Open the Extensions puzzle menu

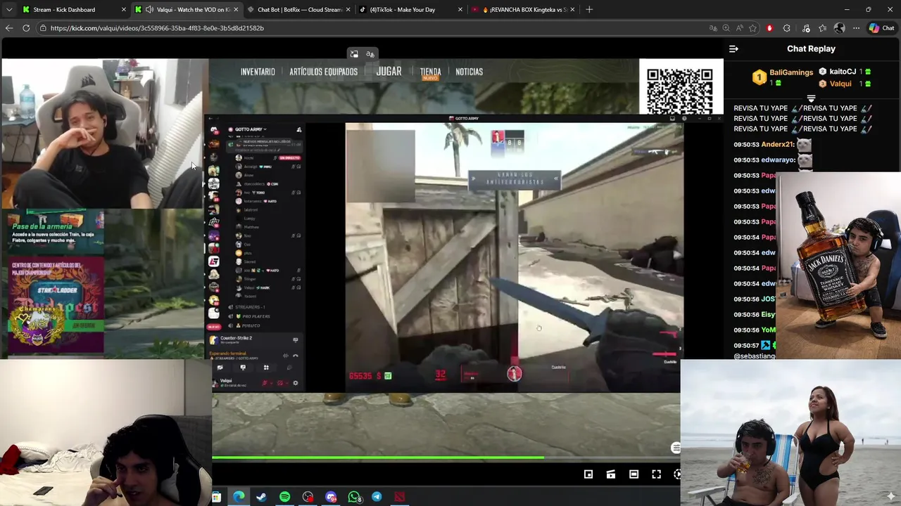(x=787, y=28)
